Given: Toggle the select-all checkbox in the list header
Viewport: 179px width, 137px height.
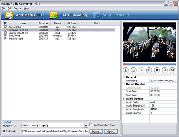Looking at the screenshot, I should pos(5,23).
